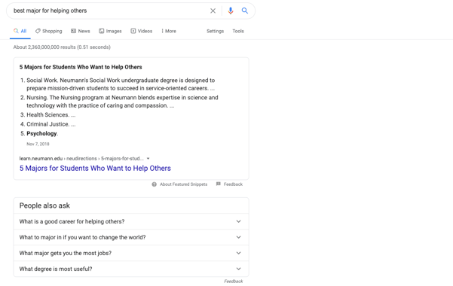Open the Images search tab
Viewport: 453px width, 286px height.
pos(110,31)
